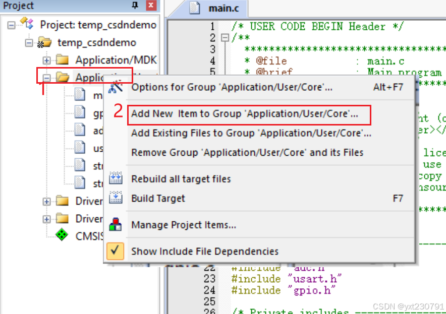Collapse the temp_csdndemo target node

point(29,43)
